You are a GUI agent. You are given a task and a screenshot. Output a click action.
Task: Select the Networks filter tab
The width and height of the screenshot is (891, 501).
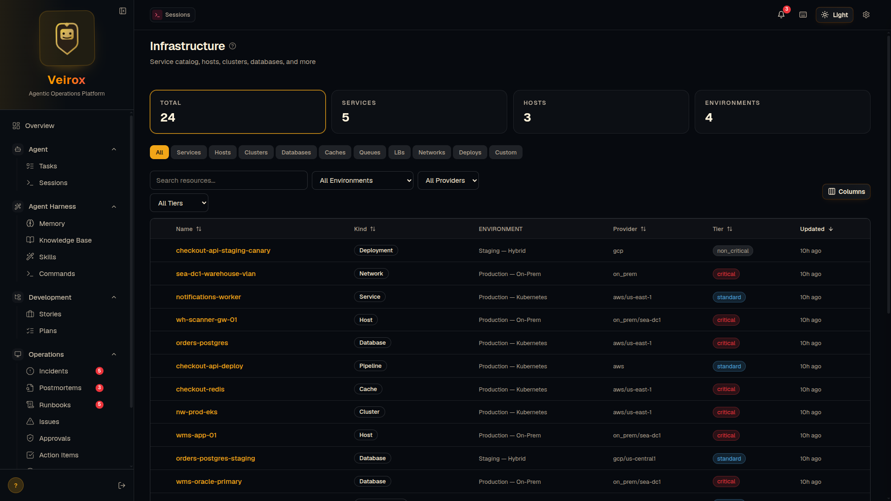coord(432,153)
